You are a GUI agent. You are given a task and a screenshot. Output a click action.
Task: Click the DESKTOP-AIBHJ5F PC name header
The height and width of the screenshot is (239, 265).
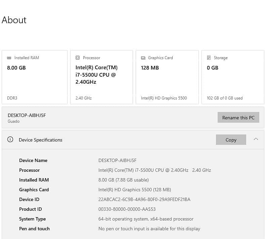(x=27, y=115)
